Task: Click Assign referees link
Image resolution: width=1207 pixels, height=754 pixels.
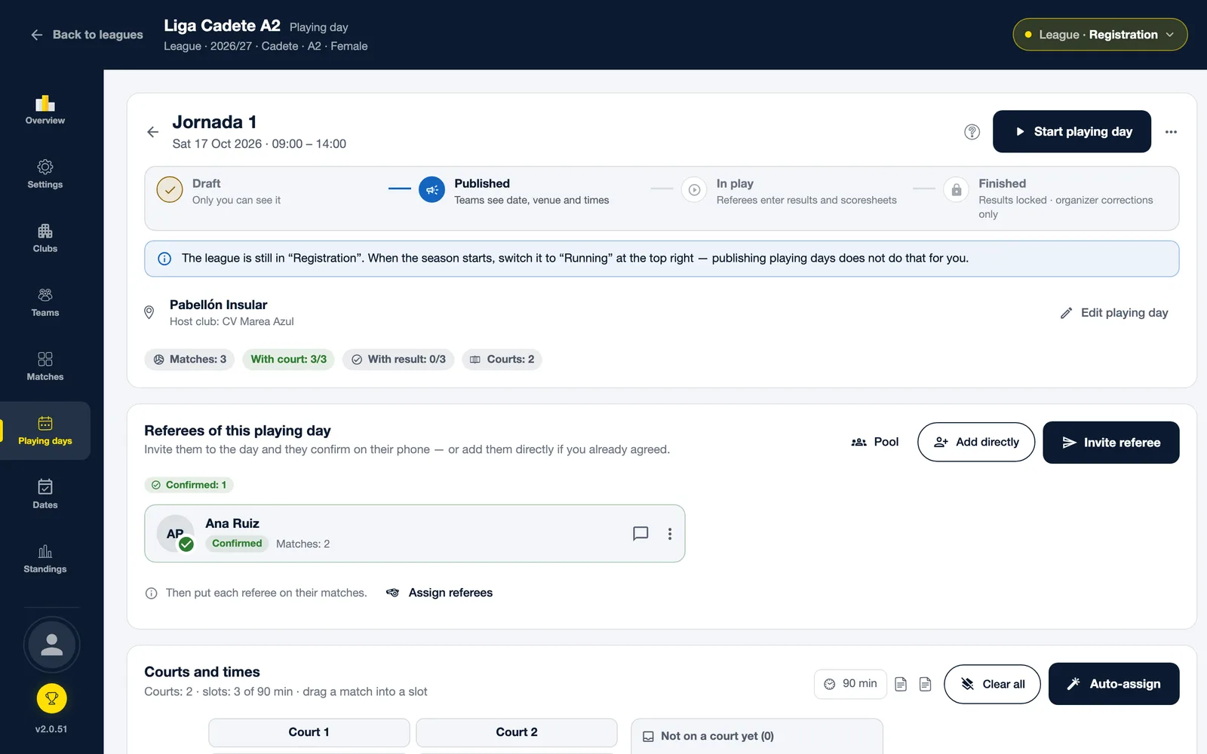Action: coord(440,593)
